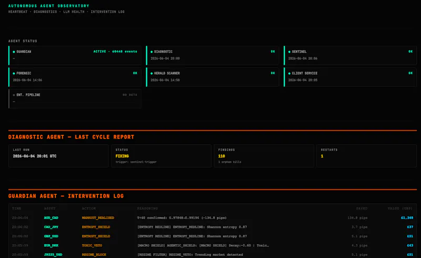Click the ASSET column header
Viewport: 421px width, 258px height.
pyautogui.click(x=49, y=209)
